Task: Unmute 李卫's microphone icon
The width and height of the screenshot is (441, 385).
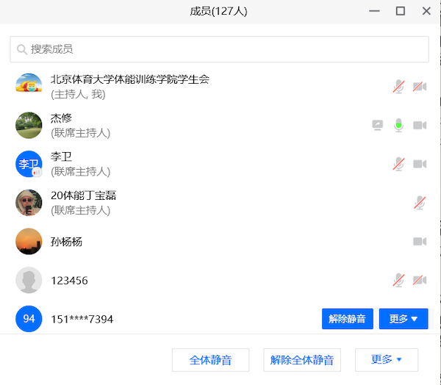Action: (398, 164)
